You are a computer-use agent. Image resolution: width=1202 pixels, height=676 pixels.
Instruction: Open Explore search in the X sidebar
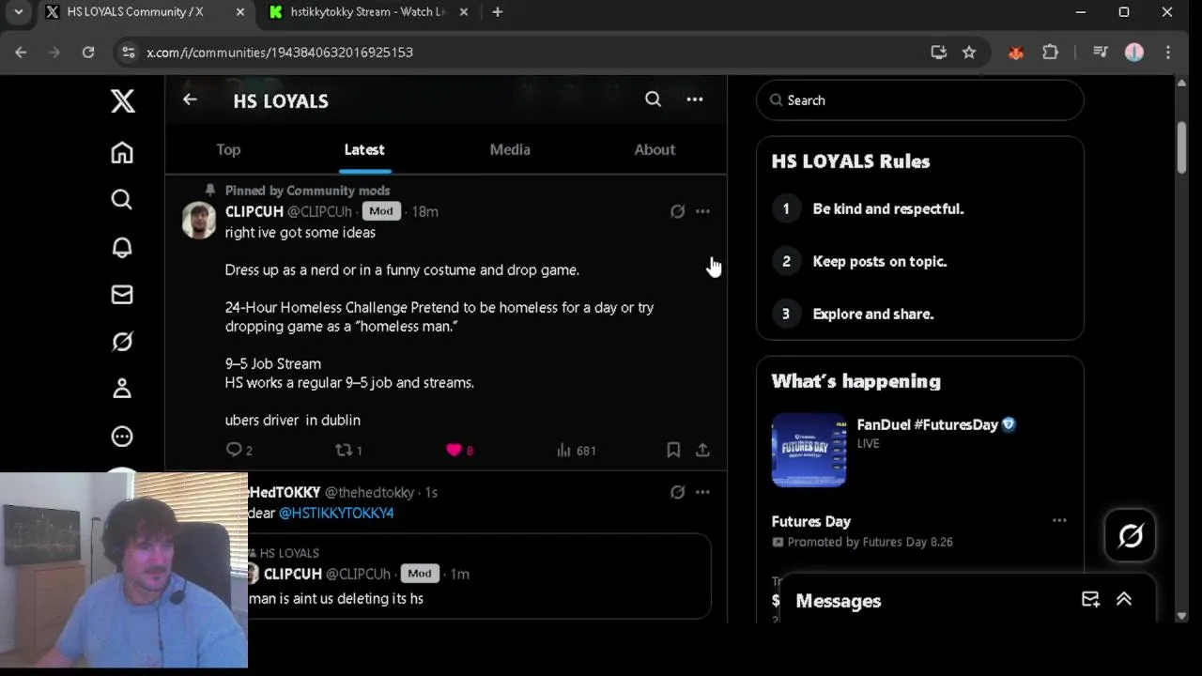coord(122,199)
